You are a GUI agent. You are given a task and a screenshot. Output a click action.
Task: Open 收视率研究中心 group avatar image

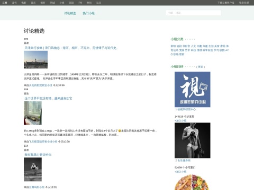pyautogui.click(x=193, y=89)
